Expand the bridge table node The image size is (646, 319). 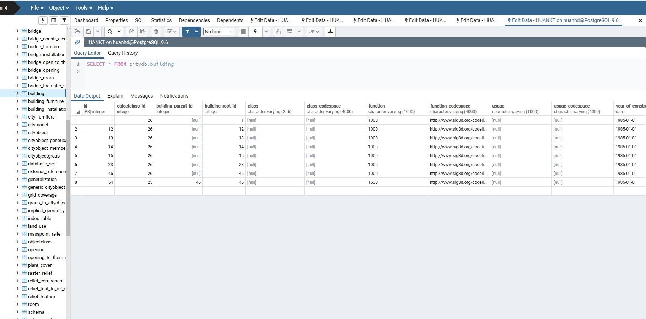[x=17, y=31]
